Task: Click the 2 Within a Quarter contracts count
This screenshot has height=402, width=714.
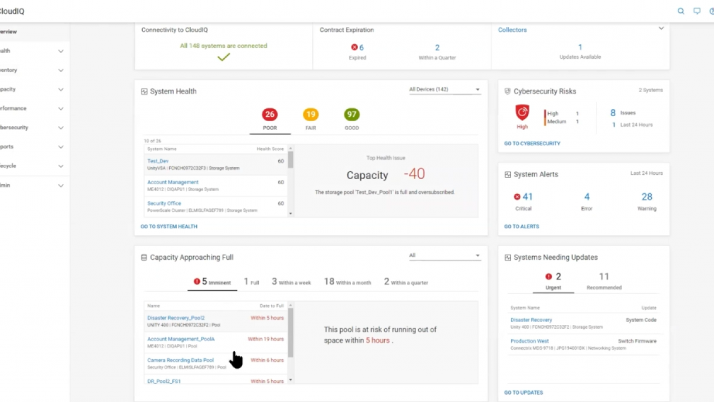Action: (x=437, y=47)
